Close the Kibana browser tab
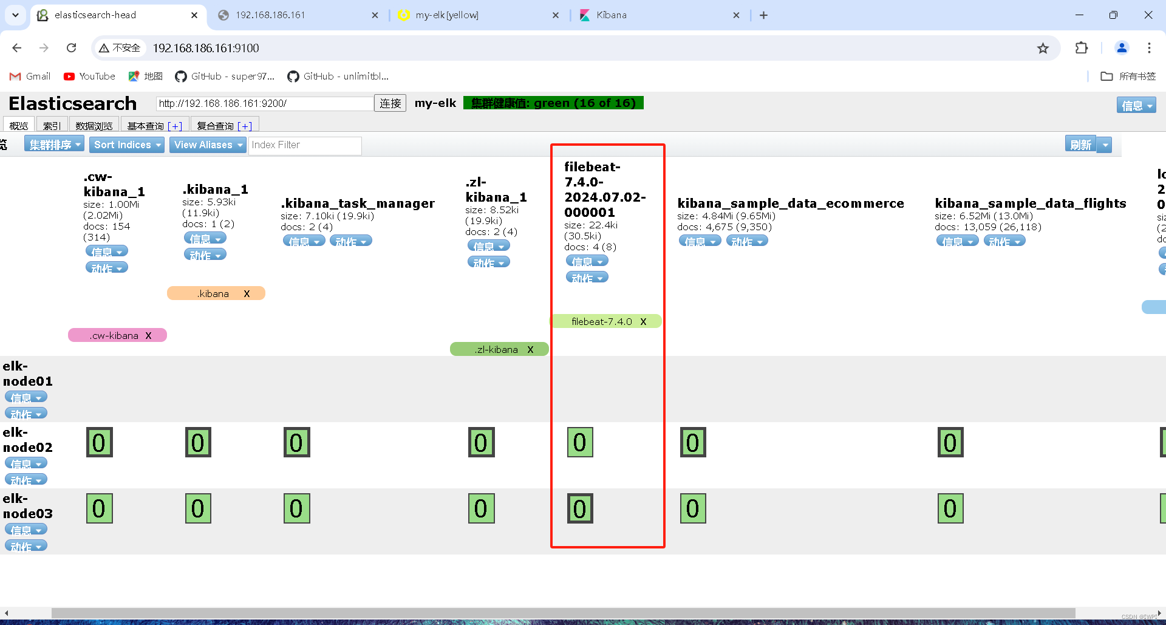Screen dimensions: 1166x625 736,15
